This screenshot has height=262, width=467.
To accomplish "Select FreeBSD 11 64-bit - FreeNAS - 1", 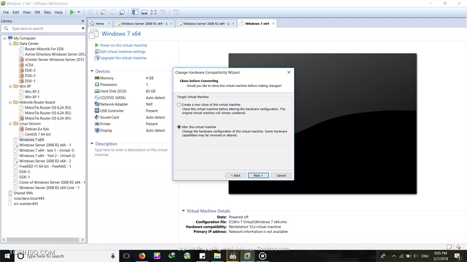I will [45, 166].
